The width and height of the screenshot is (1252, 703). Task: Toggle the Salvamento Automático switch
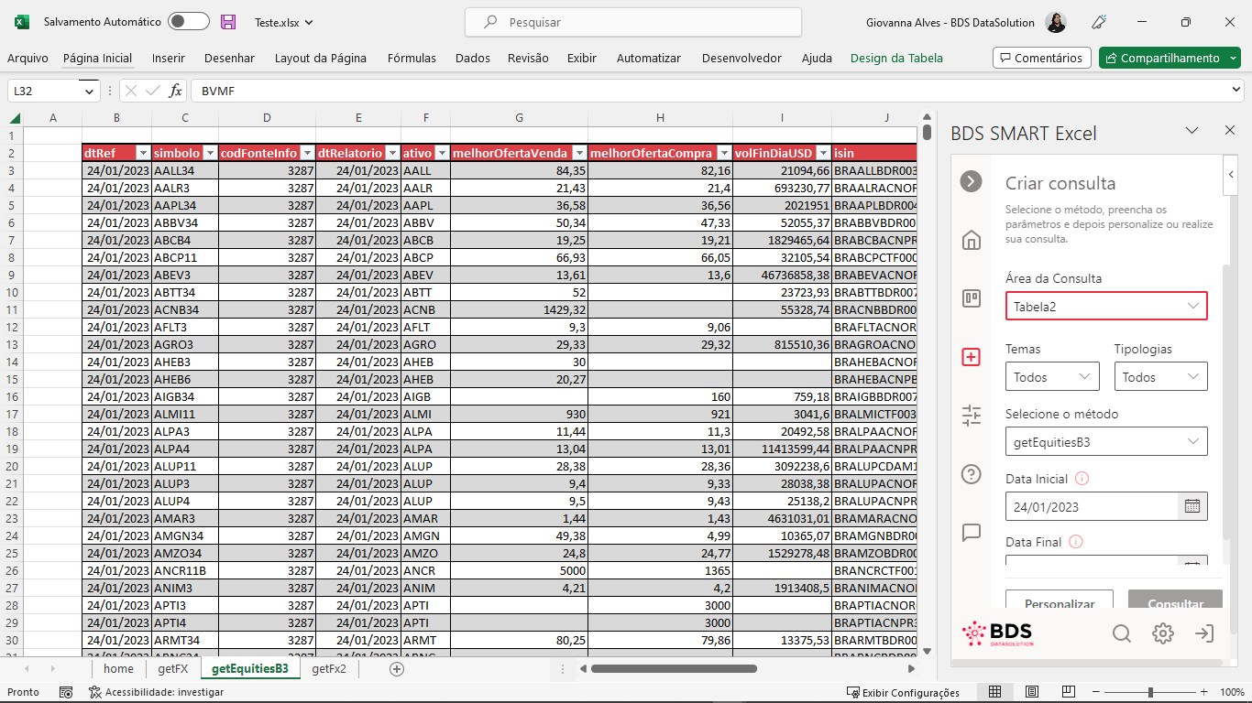click(189, 22)
